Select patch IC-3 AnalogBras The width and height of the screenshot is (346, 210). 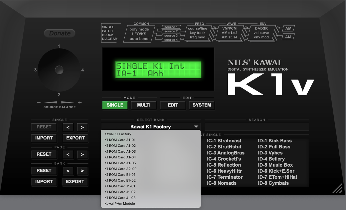click(226, 153)
